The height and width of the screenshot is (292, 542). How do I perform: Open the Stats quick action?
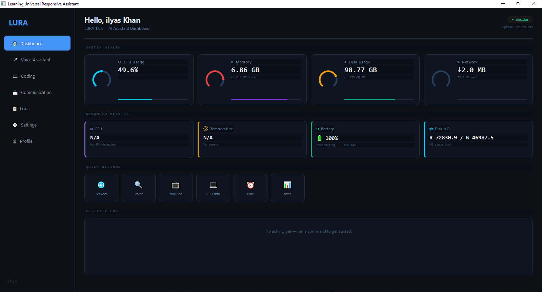point(288,188)
